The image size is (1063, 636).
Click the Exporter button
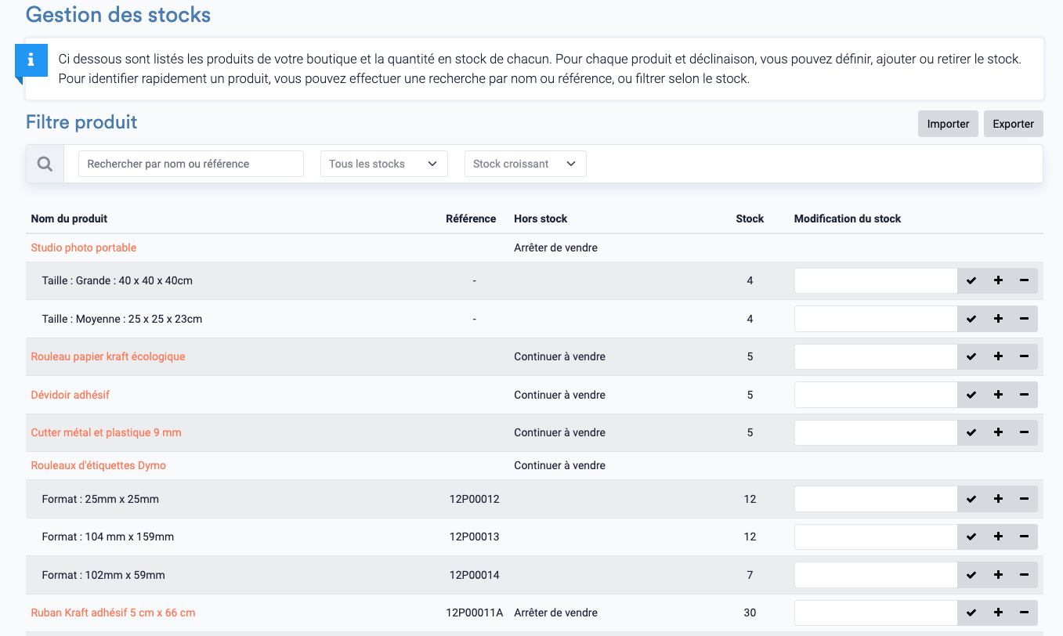[1013, 124]
